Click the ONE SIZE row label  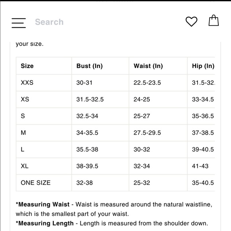click(x=36, y=183)
